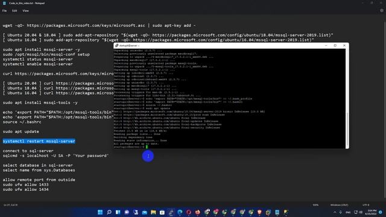The width and height of the screenshot is (386, 217).
Task: Launch Microsoft Edge from the taskbar
Action: coord(180,212)
